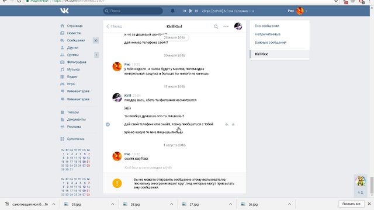This screenshot has width=374, height=210.
Task: Click the Kirill God chat title
Action: (174, 26)
